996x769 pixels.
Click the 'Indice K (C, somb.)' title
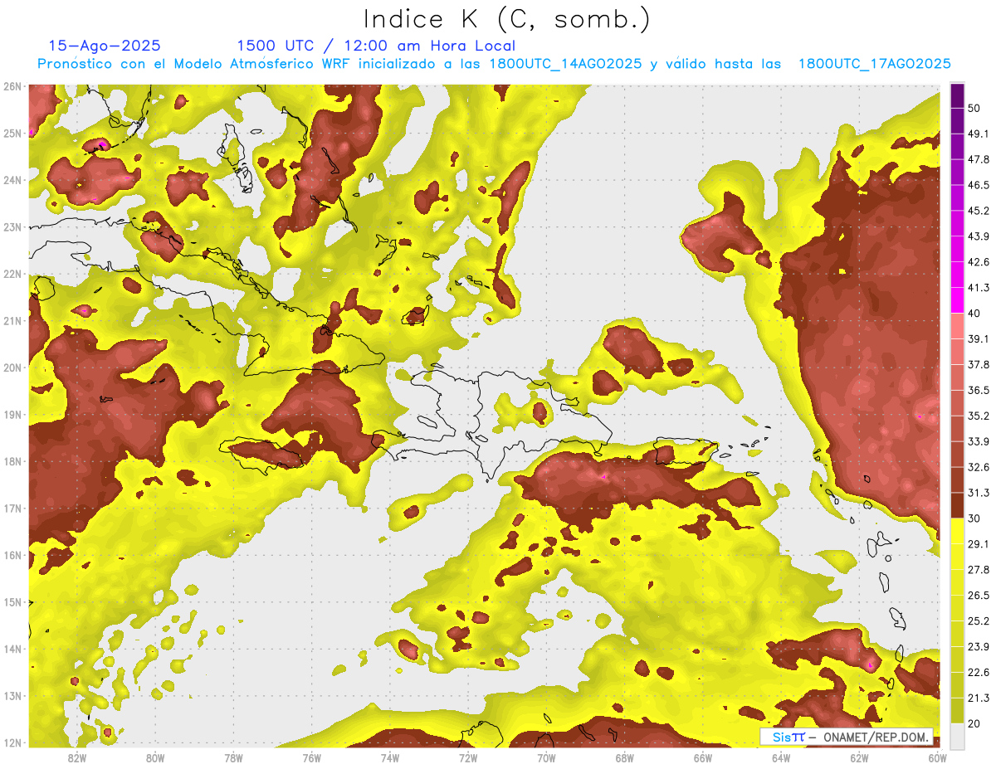507,20
